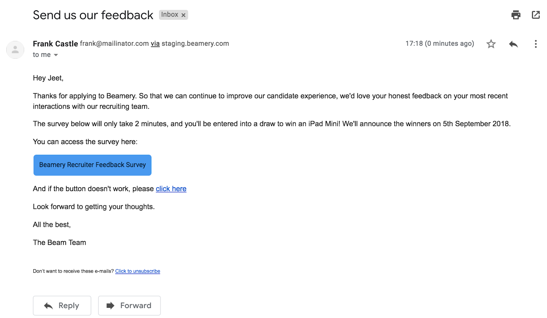Click the Forward button at the bottom
This screenshot has height=318, width=547.
[x=129, y=305]
